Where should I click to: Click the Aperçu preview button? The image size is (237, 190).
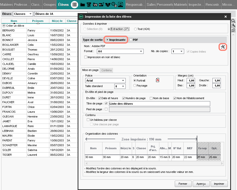point(201,184)
